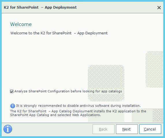Click the disabled Back button
This screenshot has width=165, height=138.
104,129
